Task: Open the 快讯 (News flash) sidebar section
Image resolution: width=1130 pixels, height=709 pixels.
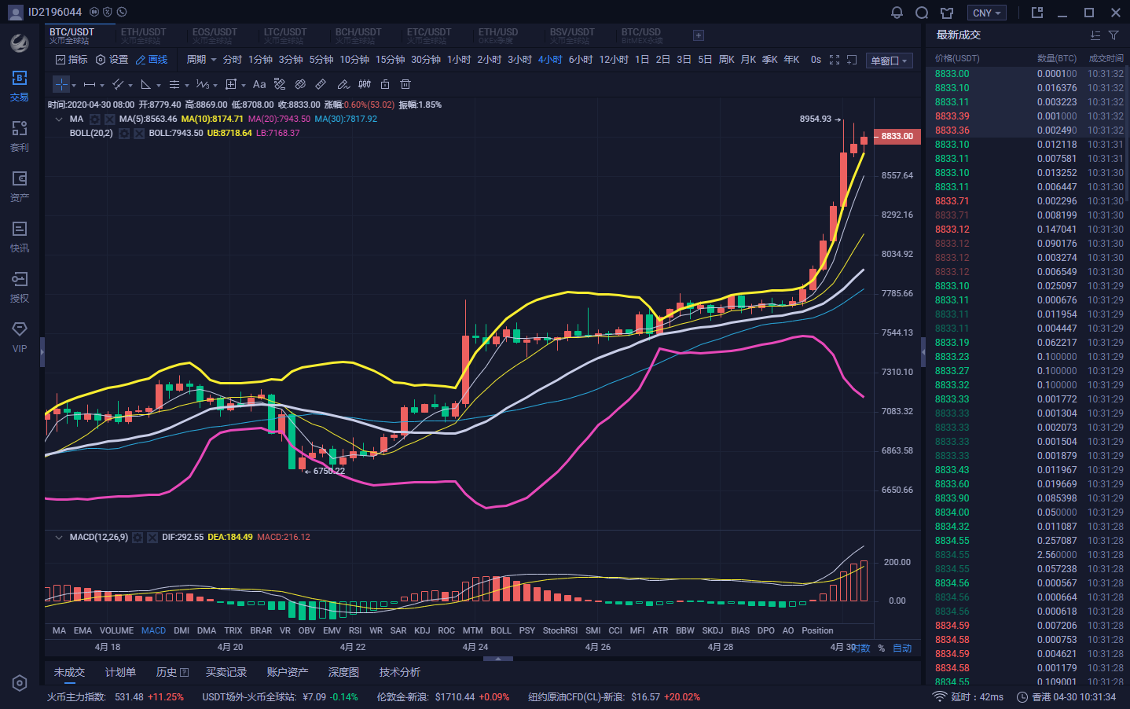Action: tap(20, 237)
